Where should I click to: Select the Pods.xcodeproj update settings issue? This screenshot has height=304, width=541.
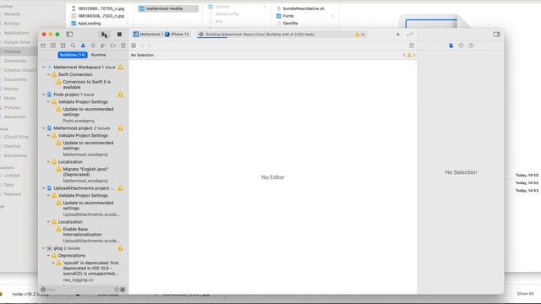[x=88, y=115]
